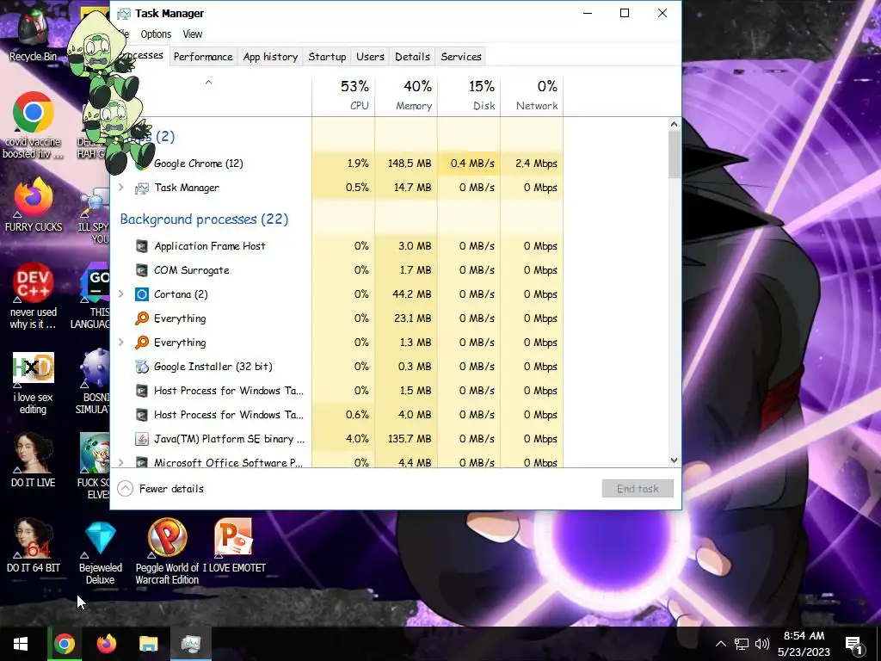Open Firefox from the taskbar
The height and width of the screenshot is (661, 881).
click(x=106, y=644)
